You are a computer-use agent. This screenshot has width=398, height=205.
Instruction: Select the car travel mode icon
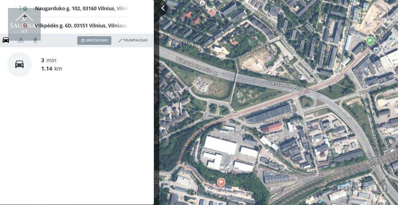[x=6, y=40]
